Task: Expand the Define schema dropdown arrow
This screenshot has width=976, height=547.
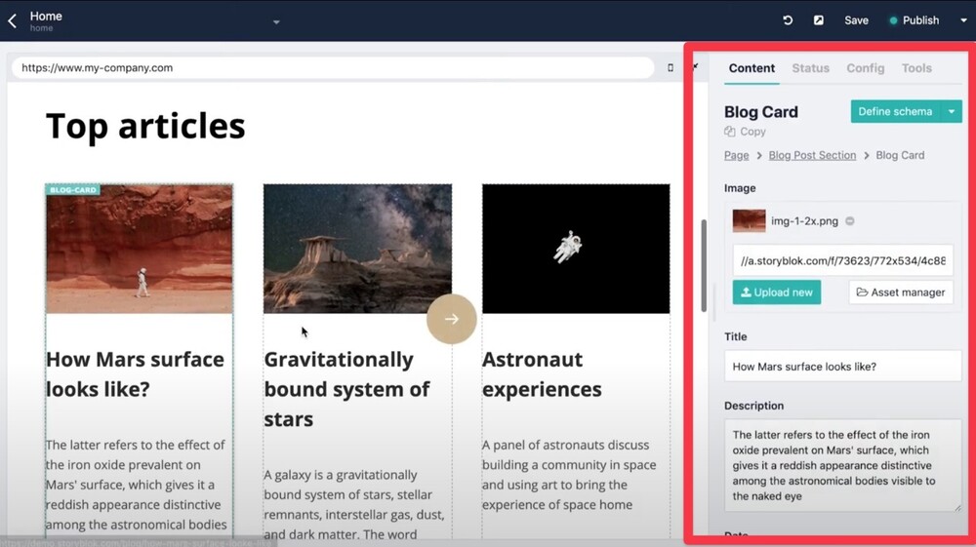Action: 952,111
